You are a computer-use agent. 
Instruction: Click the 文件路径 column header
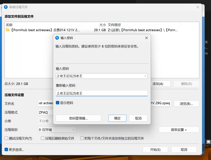tap(144, 25)
